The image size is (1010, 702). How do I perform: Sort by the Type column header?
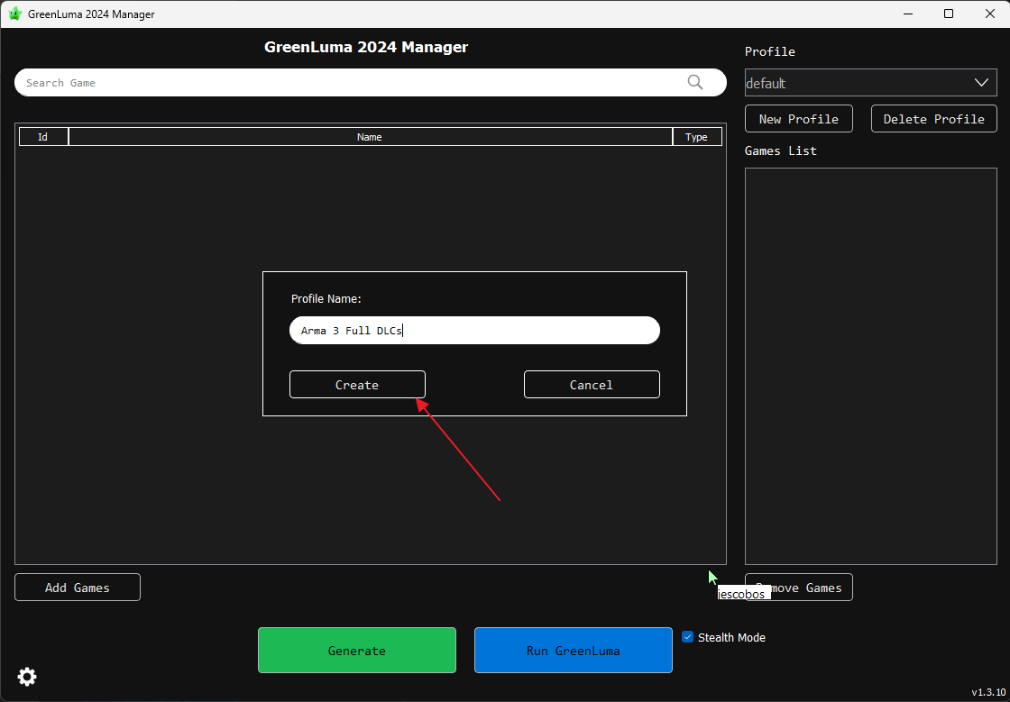tap(696, 137)
